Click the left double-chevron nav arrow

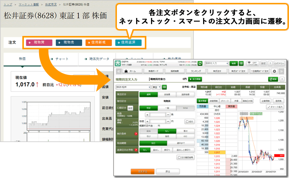pyautogui.click(x=119, y=71)
